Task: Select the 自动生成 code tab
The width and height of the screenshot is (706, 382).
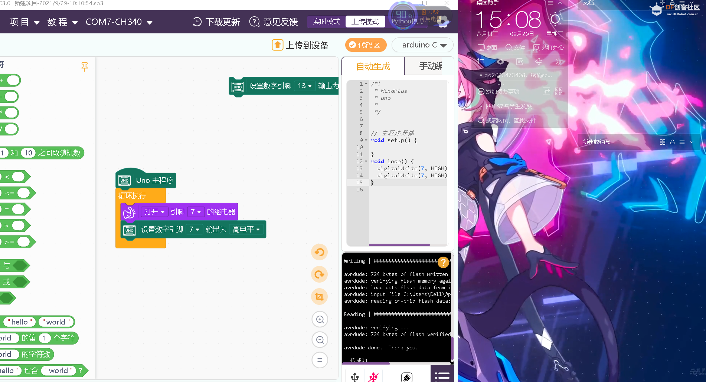Action: tap(373, 66)
